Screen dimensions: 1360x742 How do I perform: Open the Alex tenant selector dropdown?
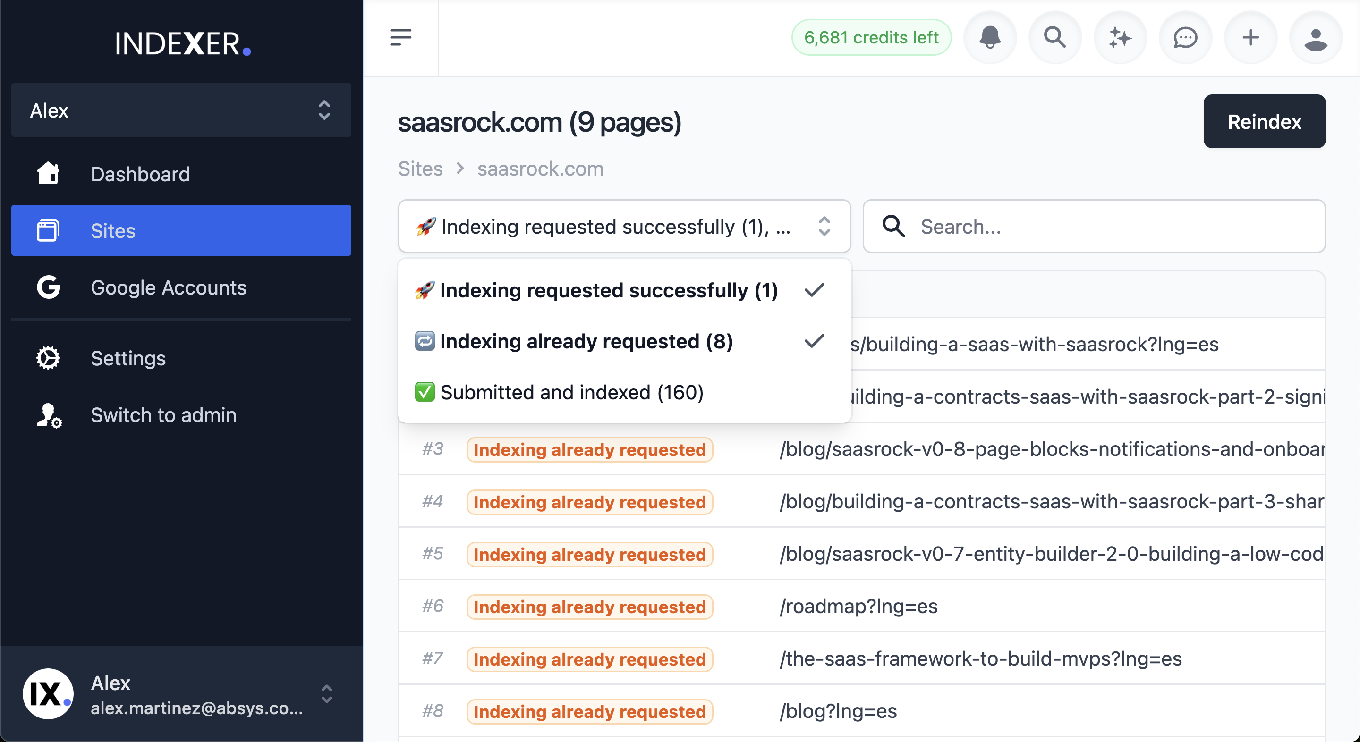(x=181, y=110)
